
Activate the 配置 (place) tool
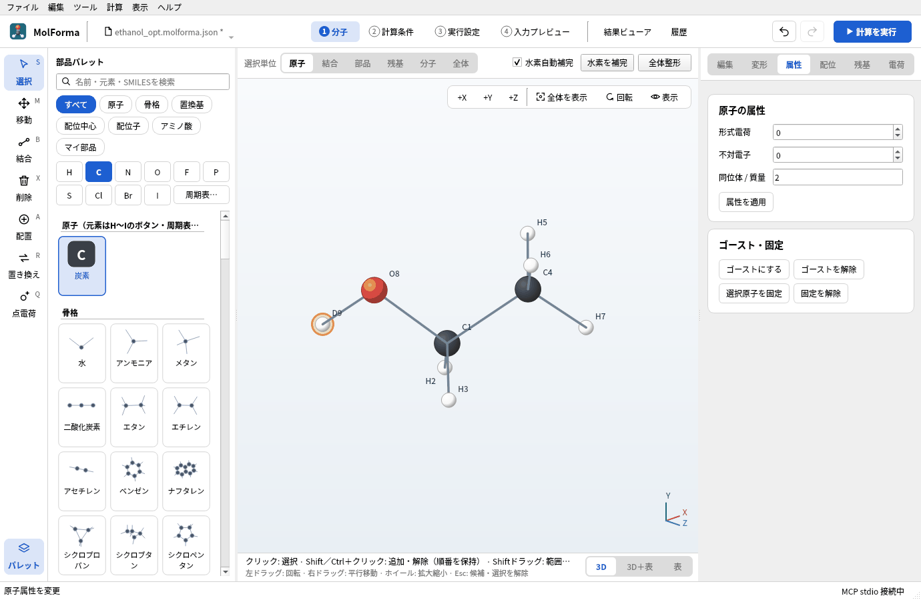coord(24,227)
